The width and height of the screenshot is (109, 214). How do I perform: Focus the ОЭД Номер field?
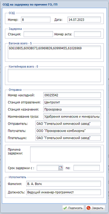(36, 20)
